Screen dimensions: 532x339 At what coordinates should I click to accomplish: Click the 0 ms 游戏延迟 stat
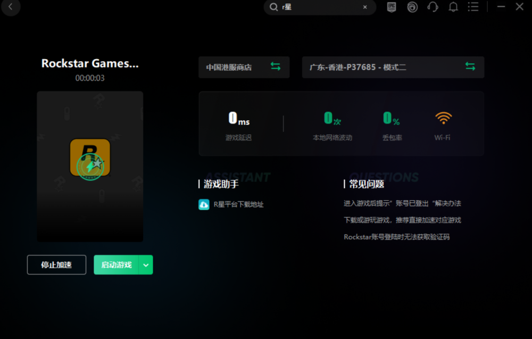[x=239, y=126]
